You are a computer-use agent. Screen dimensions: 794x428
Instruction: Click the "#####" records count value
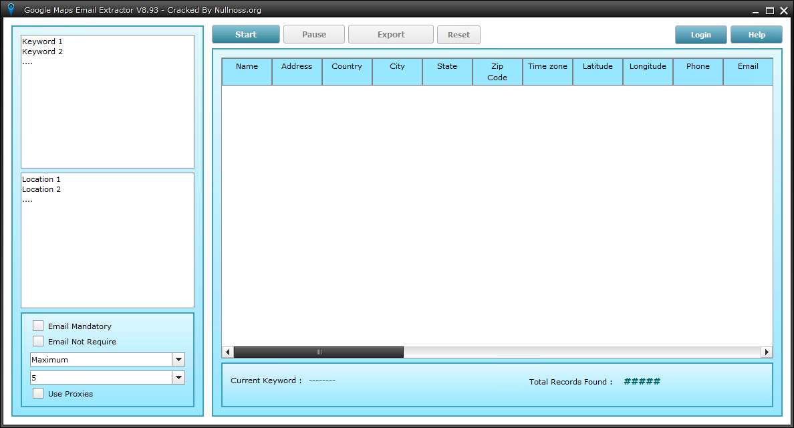click(642, 381)
